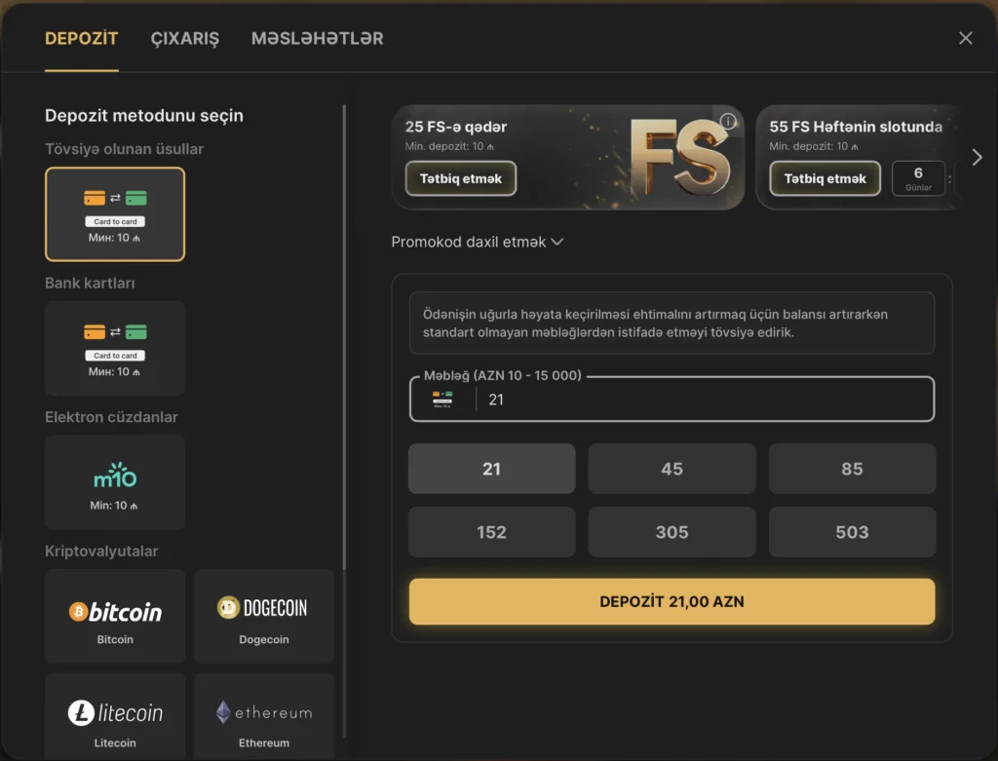
Task: Choose Ethereum cryptocurrency option
Action: pos(263,716)
